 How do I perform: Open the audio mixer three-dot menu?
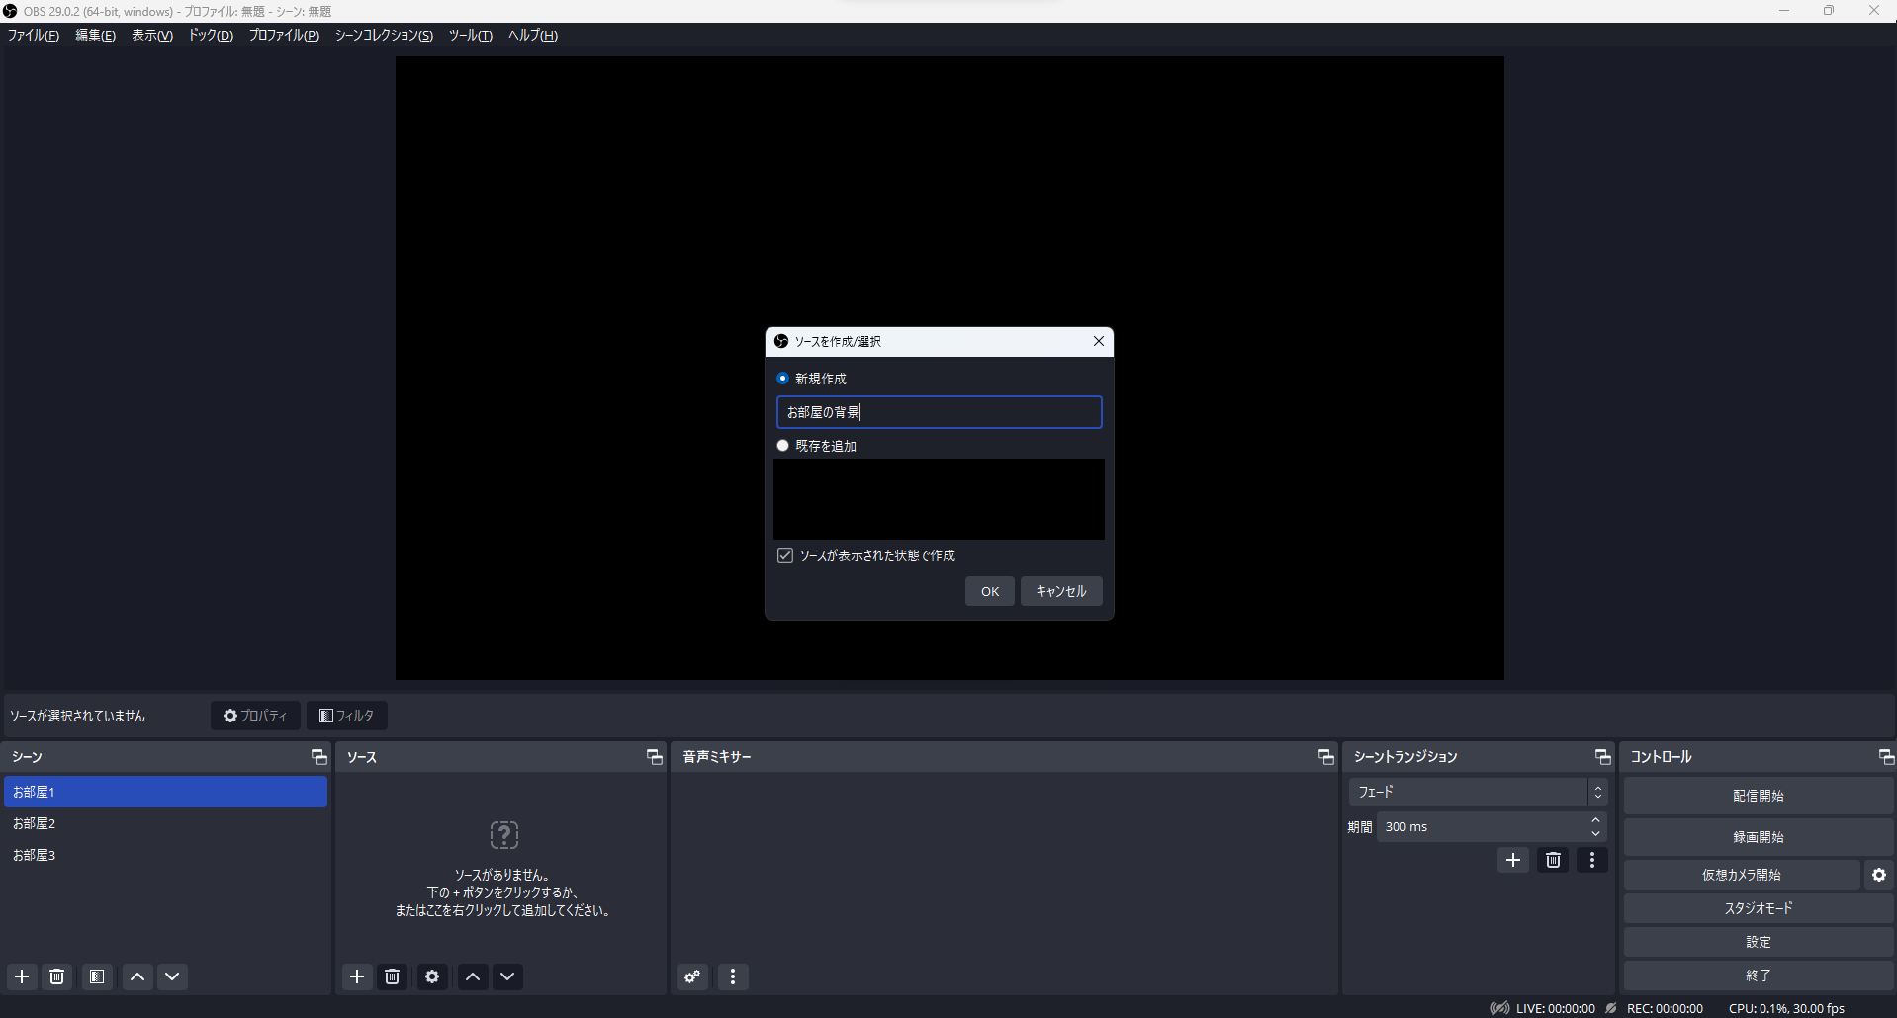point(733,976)
